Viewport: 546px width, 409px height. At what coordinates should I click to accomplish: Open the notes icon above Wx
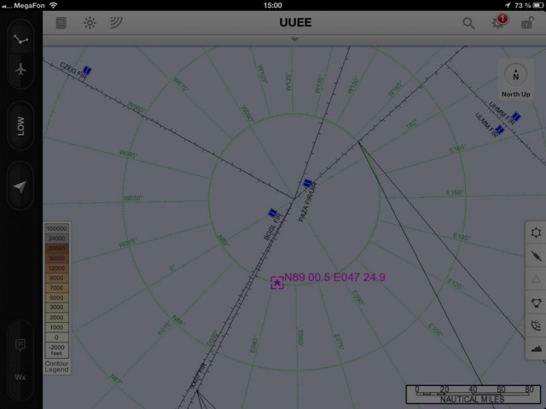[x=20, y=345]
